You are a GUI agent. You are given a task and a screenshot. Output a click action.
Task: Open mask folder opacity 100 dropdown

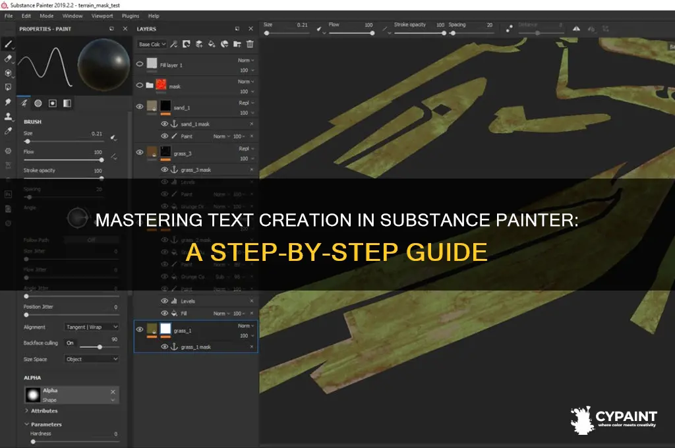[247, 92]
